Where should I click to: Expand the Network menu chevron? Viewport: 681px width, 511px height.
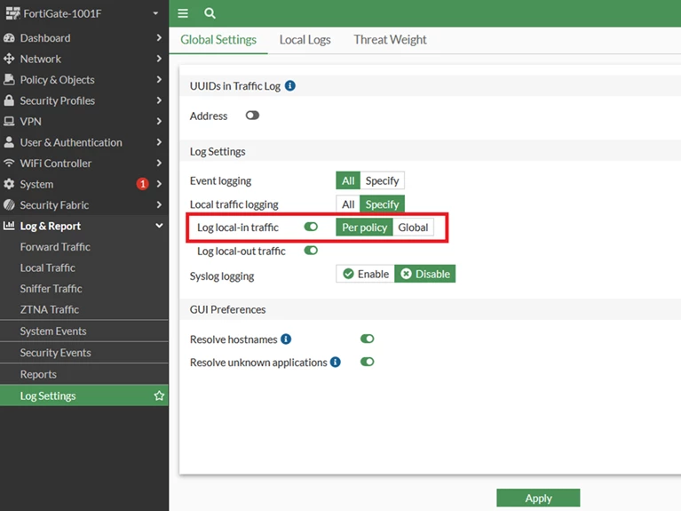159,59
